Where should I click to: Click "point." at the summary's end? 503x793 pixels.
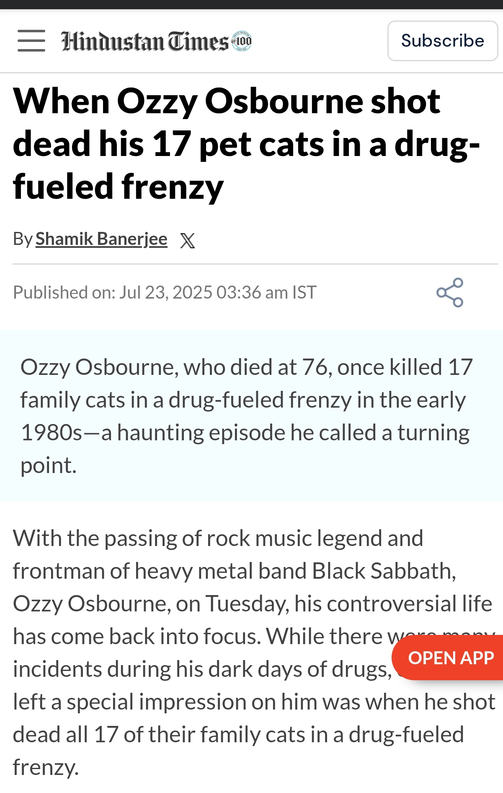pos(49,465)
